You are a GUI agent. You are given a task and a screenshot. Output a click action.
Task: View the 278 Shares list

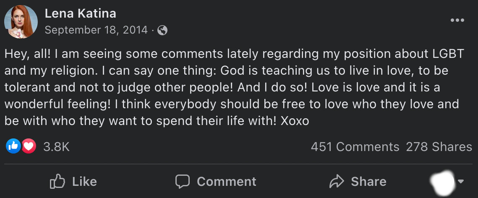click(439, 147)
